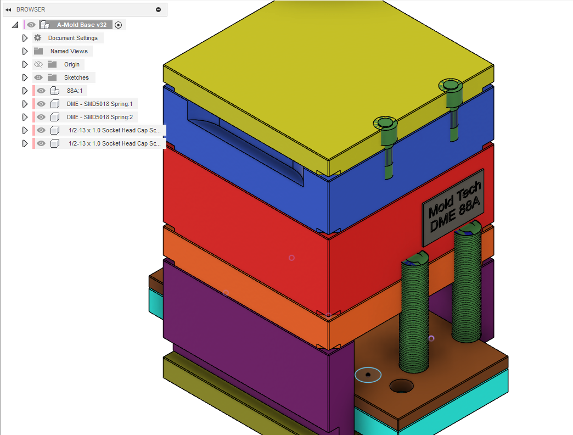Expand the Sketches folder

[25, 77]
